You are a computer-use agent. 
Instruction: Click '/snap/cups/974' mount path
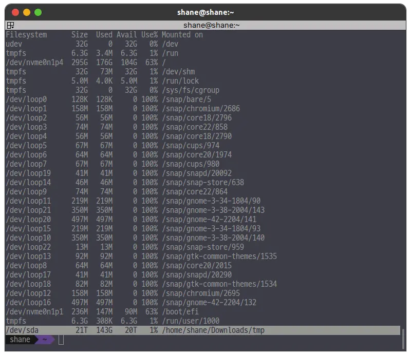coord(191,145)
